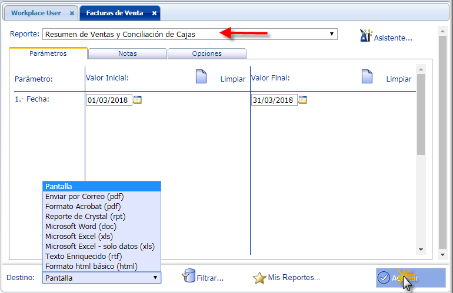The height and width of the screenshot is (293, 453).
Task: Click outer window scroll up arrow
Action: 442,31
